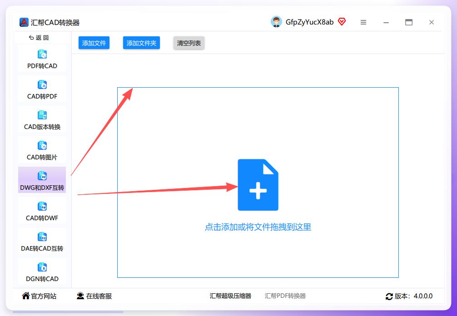Viewport: 457px width, 316px height.
Task: Open the 汇帮超级压缩器 link
Action: pos(230,296)
